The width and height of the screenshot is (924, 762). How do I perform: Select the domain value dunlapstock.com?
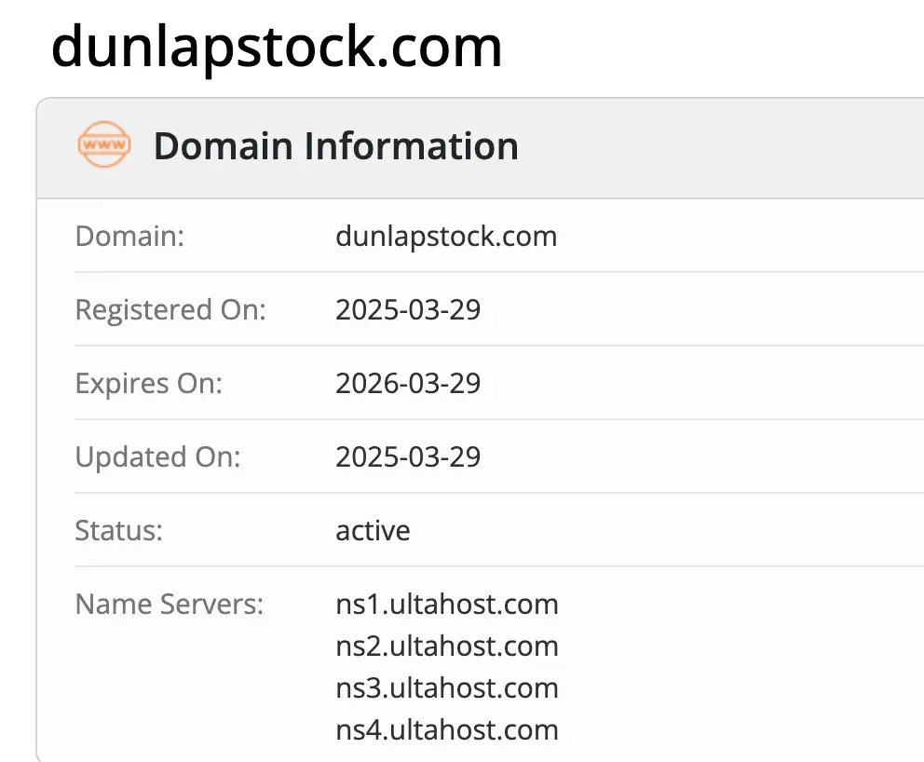(446, 237)
